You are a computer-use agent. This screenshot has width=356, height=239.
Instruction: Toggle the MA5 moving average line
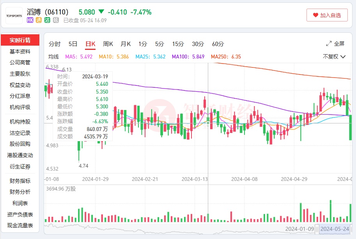[x=79, y=57]
